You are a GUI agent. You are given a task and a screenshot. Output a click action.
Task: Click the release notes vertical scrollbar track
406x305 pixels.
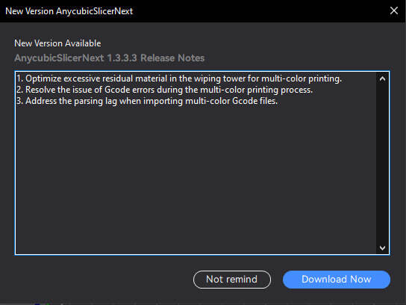tap(382, 164)
